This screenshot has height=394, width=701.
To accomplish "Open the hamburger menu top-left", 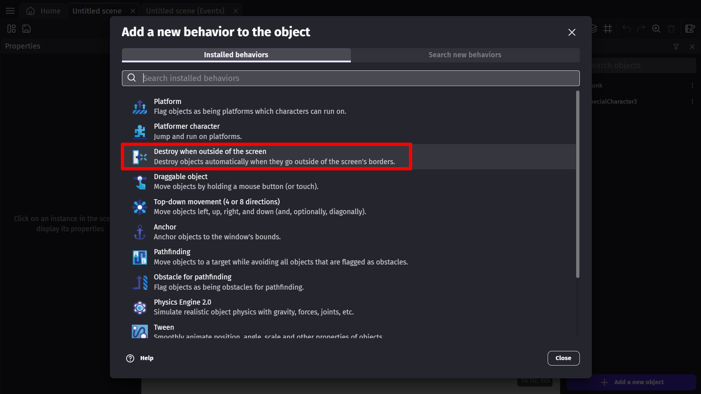I will pyautogui.click(x=11, y=11).
